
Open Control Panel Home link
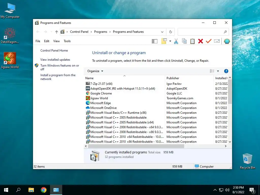pyautogui.click(x=54, y=51)
